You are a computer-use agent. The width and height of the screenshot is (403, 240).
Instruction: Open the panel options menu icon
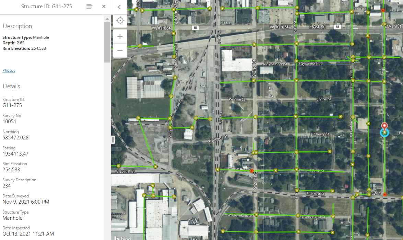click(x=89, y=7)
